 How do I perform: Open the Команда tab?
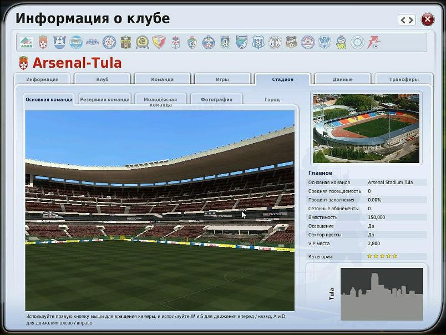(162, 79)
